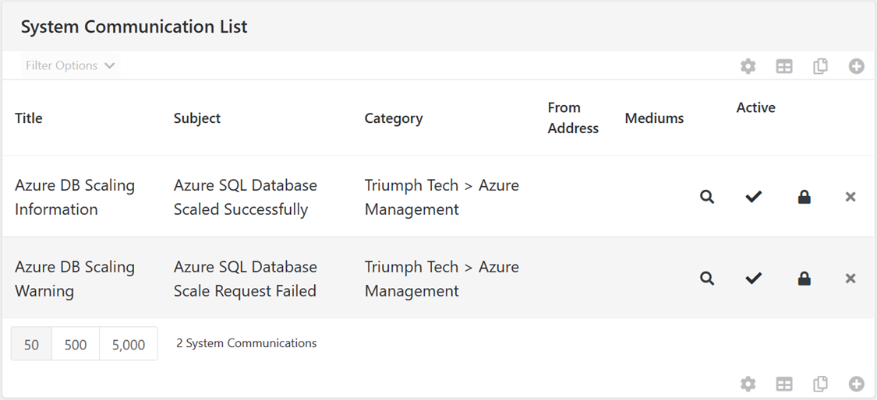Sort by Title column header
877x400 pixels.
29,118
